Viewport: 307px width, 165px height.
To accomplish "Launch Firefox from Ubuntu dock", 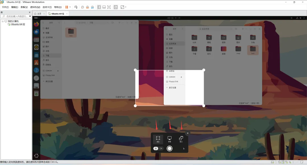I will [x=36, y=24].
